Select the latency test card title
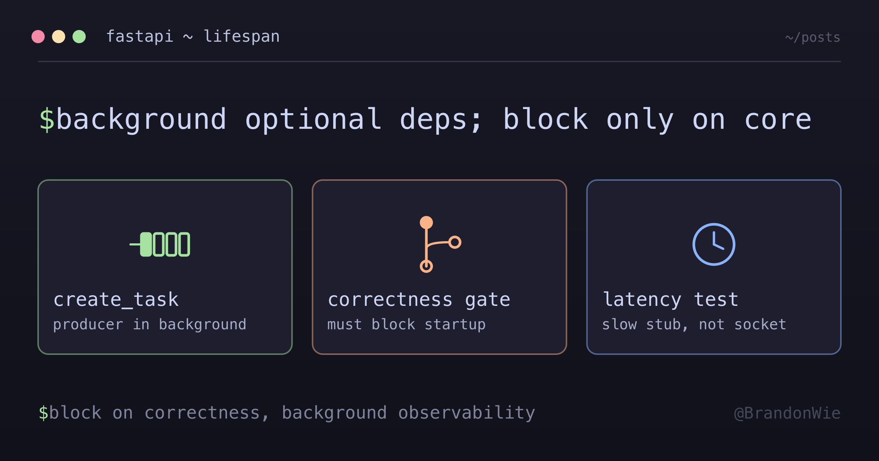879x461 pixels. (x=671, y=300)
